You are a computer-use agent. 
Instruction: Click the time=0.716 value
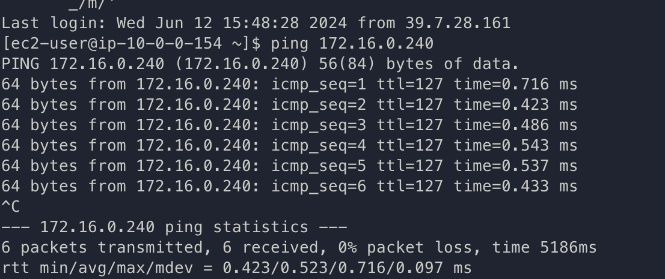tap(501, 85)
